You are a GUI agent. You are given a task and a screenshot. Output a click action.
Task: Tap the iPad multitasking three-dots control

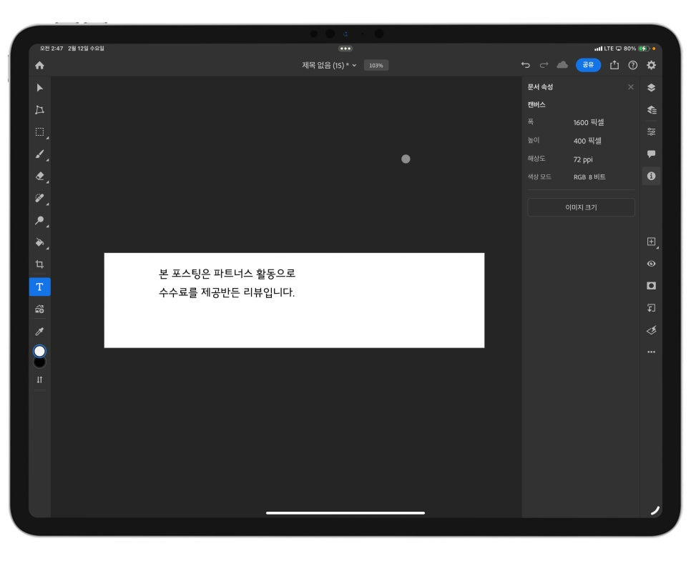345,49
